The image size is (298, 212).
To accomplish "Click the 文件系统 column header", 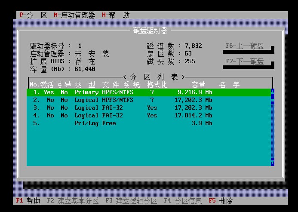I will (121, 85).
